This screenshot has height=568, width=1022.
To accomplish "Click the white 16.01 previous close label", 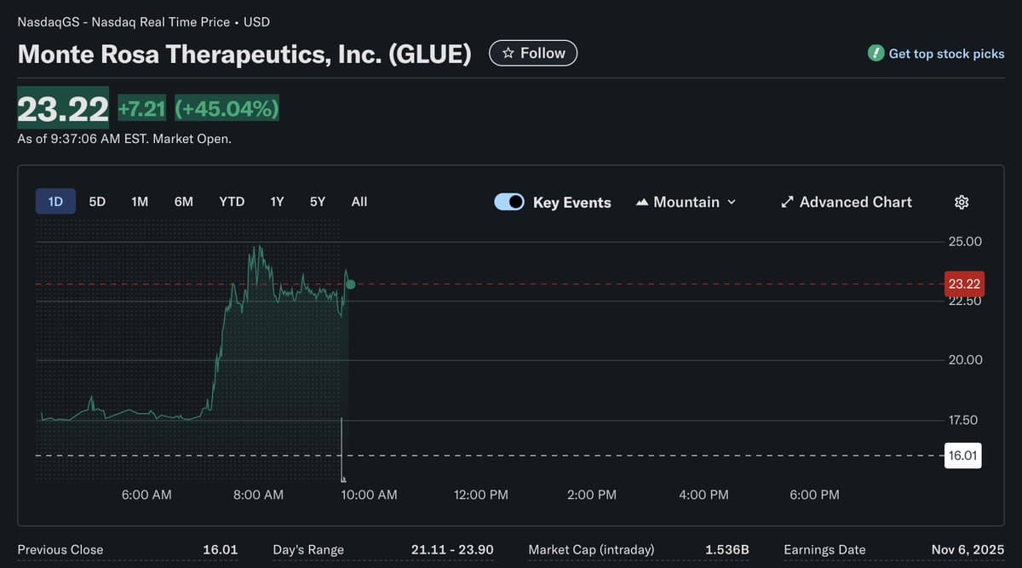I will click(x=962, y=456).
